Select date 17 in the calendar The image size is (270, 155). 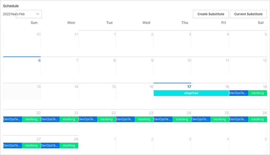(x=189, y=87)
